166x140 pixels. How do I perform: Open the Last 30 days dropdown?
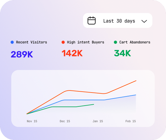(118, 20)
